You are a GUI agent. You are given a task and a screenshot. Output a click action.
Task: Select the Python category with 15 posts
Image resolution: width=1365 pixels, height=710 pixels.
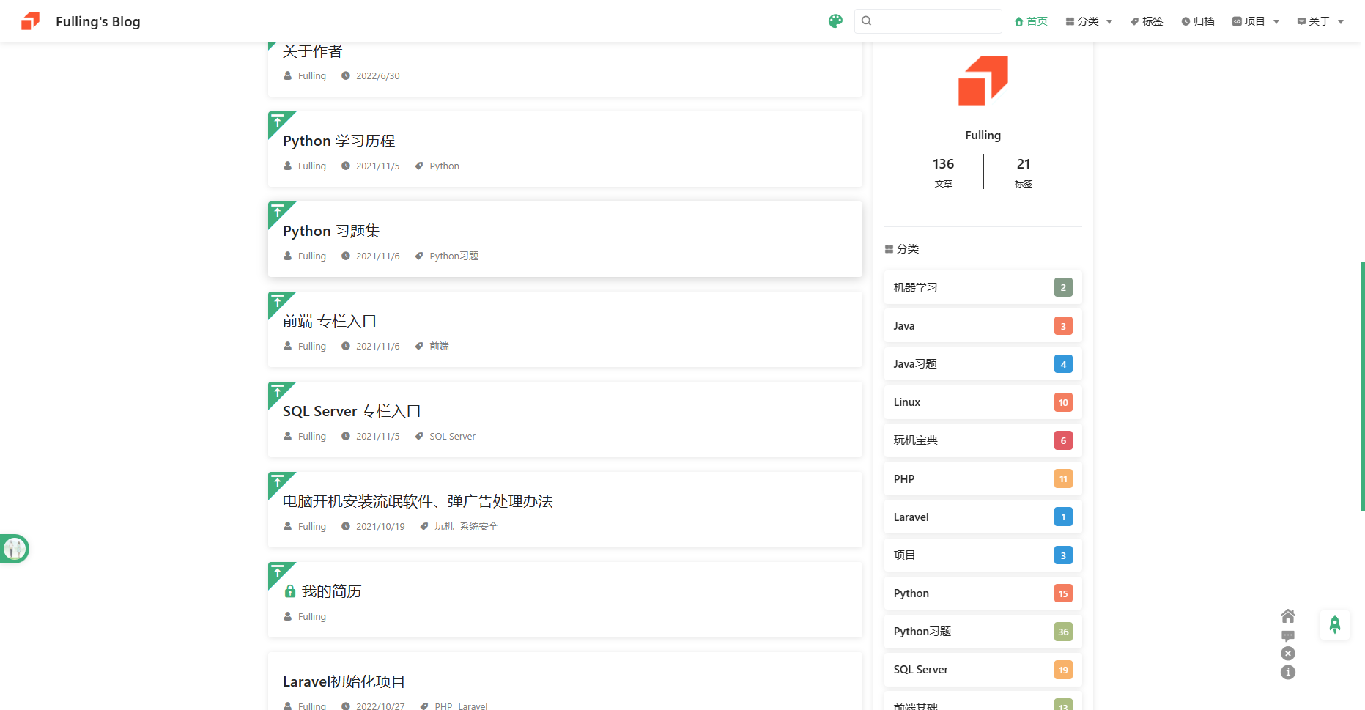pos(983,593)
